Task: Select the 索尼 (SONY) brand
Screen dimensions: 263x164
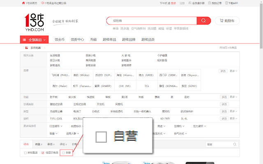Action: coord(189,86)
